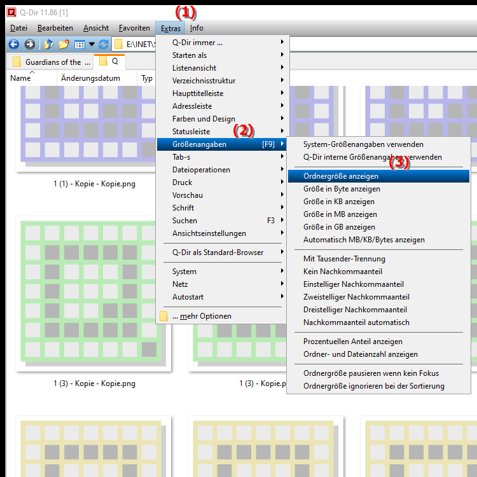Select Automatisch MB/KB/Bytes anzeigen
The image size is (477, 477).
pyautogui.click(x=378, y=240)
